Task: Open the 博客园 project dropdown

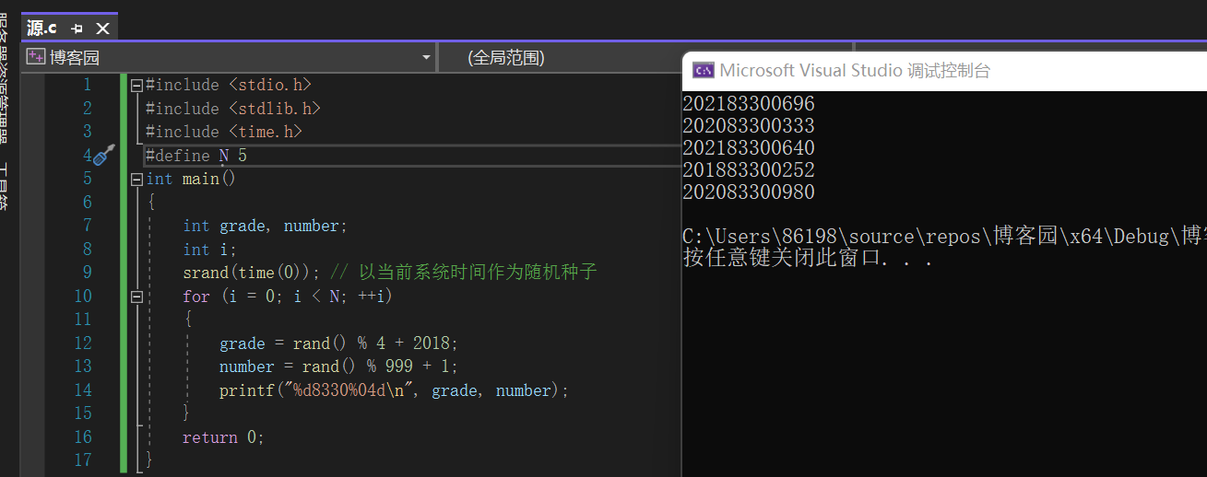Action: (426, 57)
